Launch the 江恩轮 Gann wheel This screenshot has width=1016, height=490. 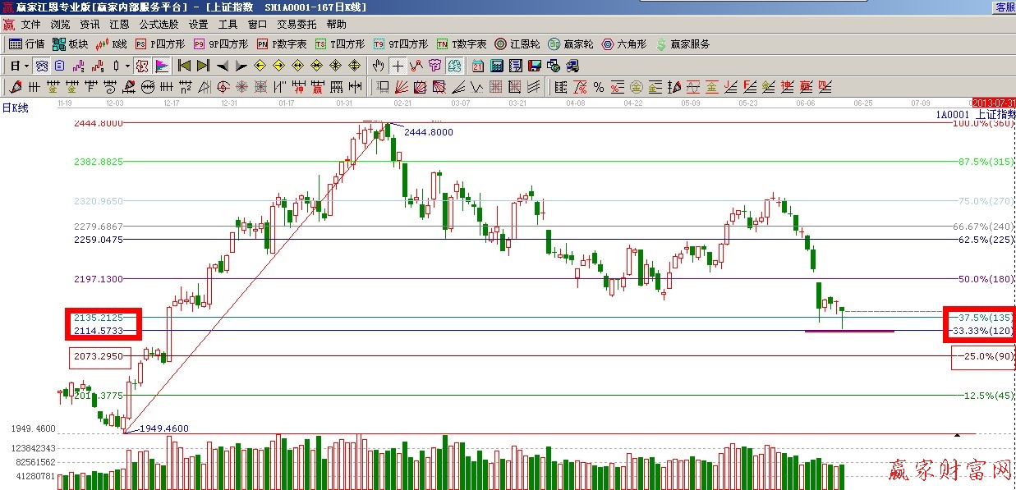[x=517, y=44]
